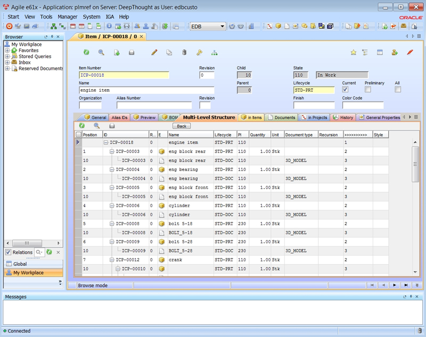Click the trash can delete icon

[184, 52]
